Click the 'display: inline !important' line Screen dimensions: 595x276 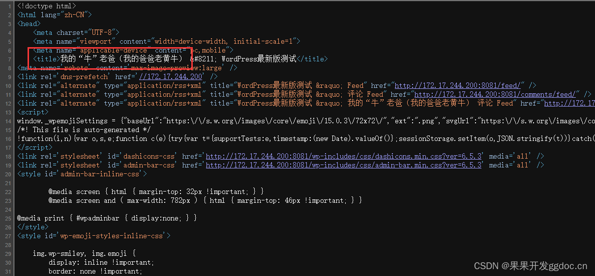101,262
